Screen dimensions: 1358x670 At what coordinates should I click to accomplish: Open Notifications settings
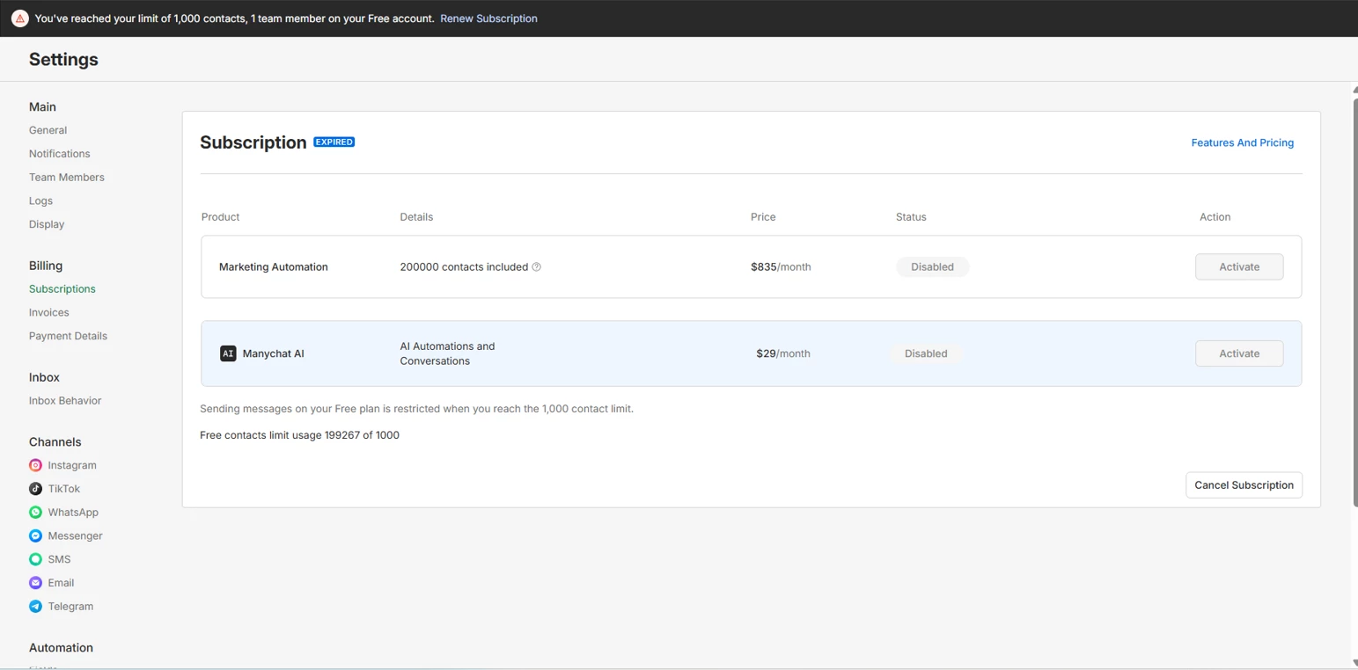59,154
